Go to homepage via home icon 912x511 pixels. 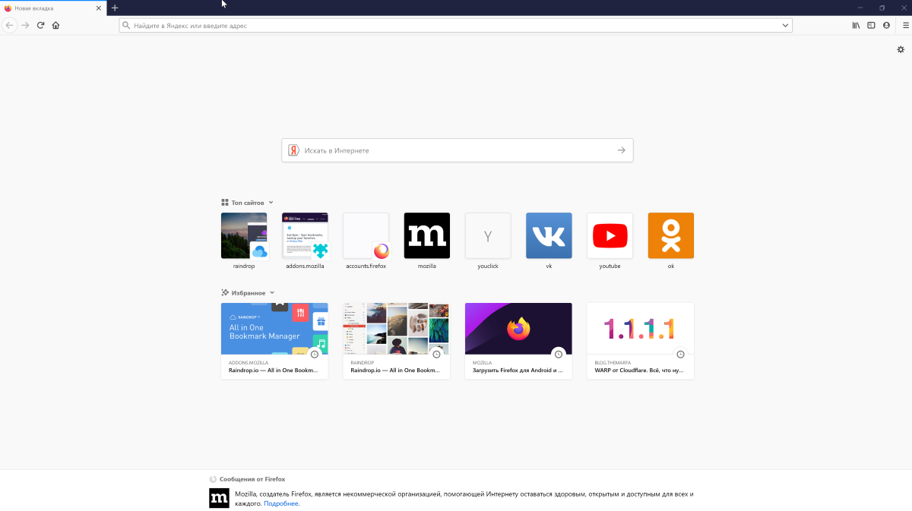tap(55, 24)
